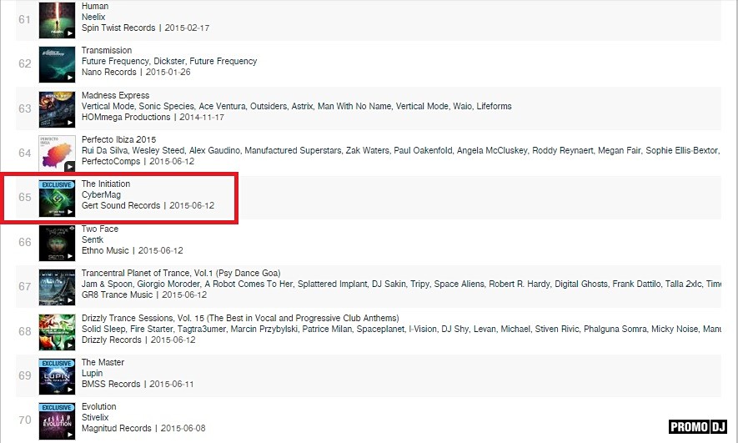
Task: Play The Master release by Lupin
Action: point(70,390)
